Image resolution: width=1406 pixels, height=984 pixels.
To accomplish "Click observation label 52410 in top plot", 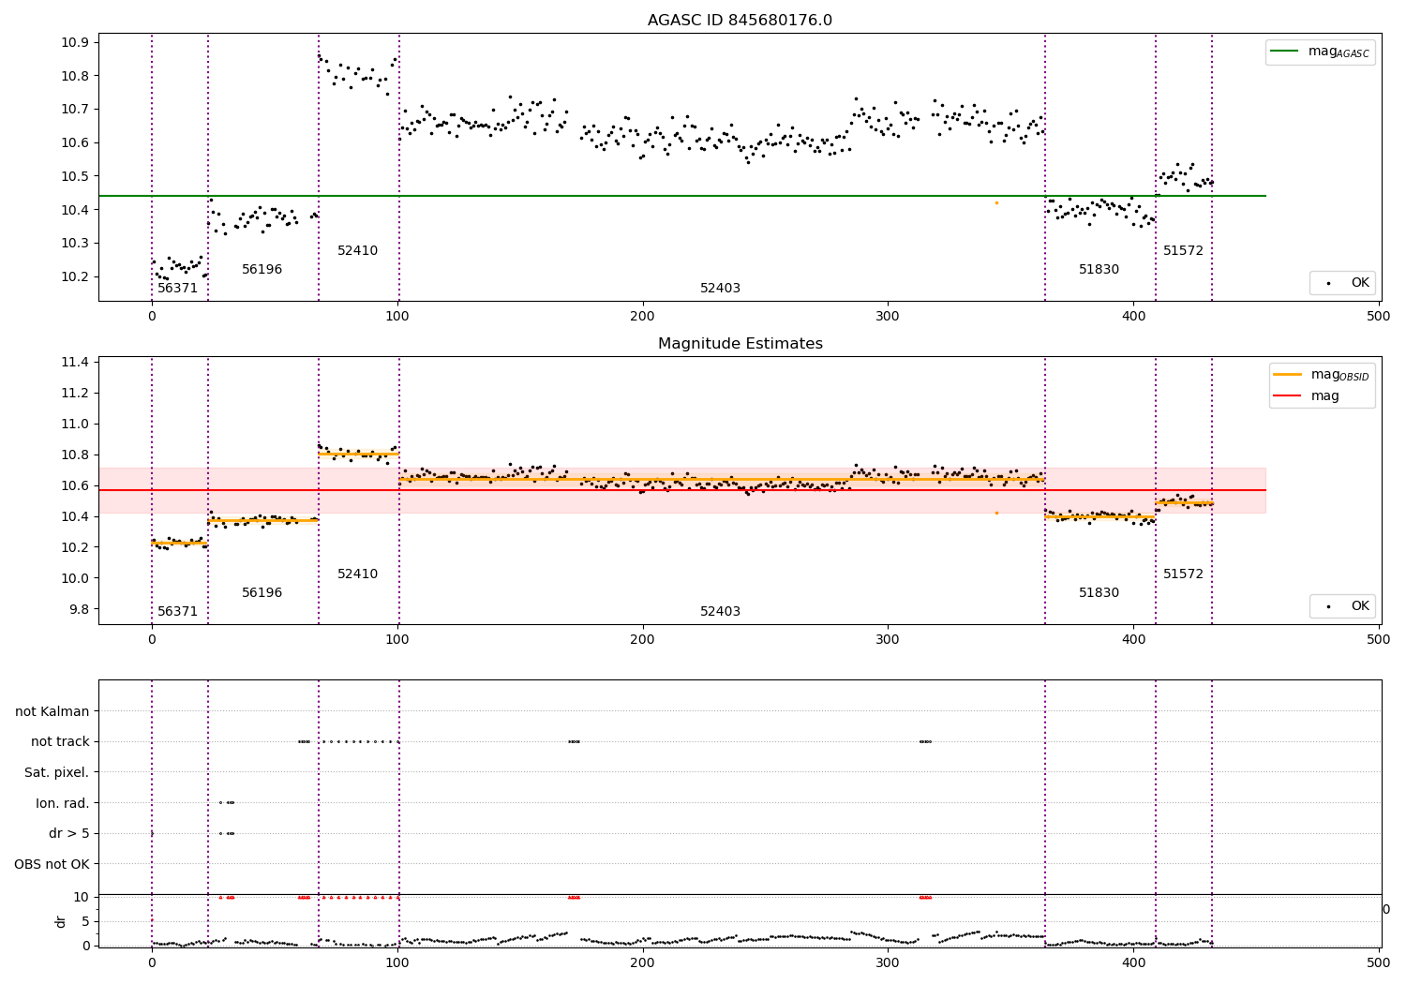I will pos(357,251).
